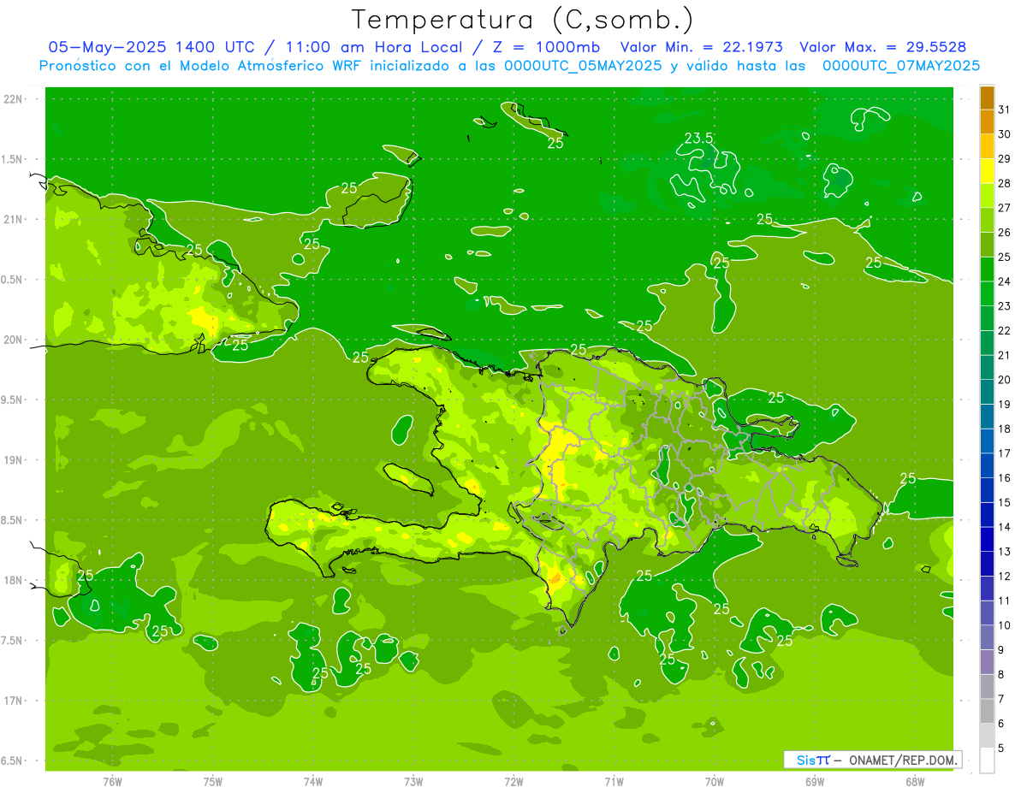
Task: Click the 76W longitude label
Action: coord(112,782)
